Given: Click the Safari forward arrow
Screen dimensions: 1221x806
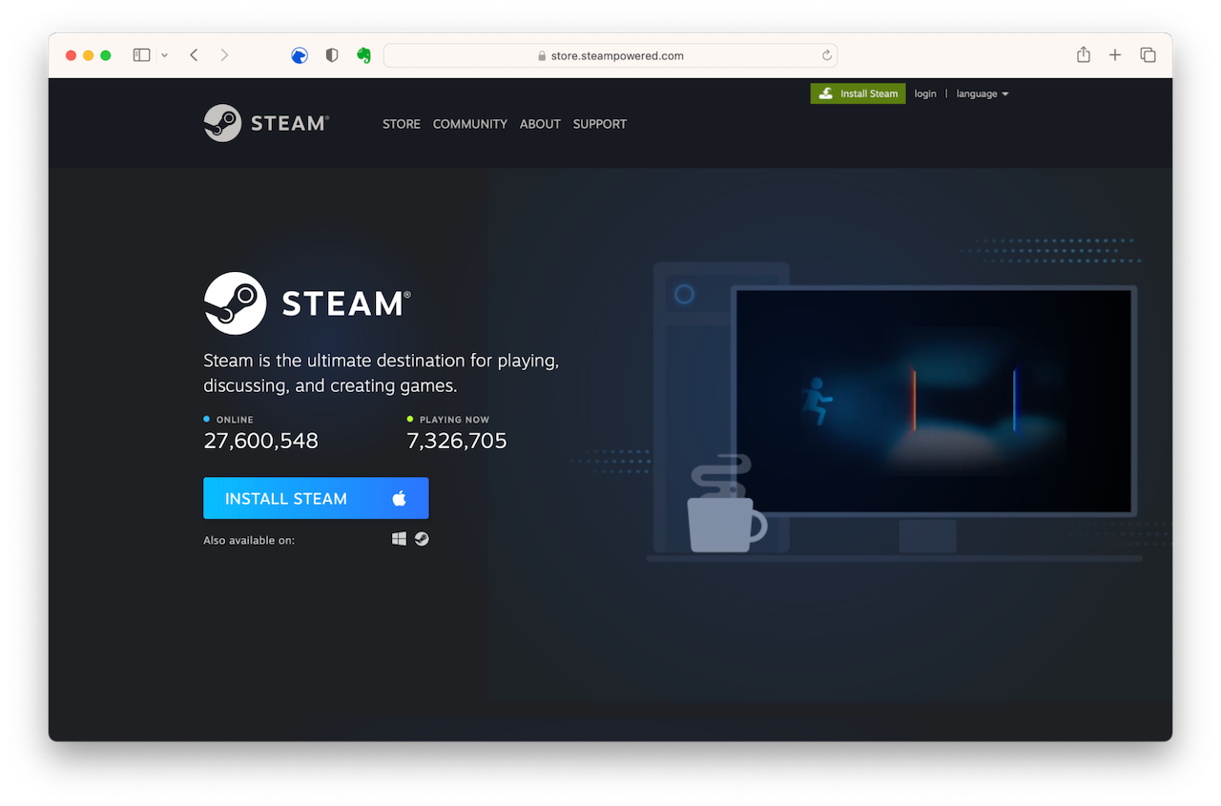Looking at the screenshot, I should [x=224, y=55].
